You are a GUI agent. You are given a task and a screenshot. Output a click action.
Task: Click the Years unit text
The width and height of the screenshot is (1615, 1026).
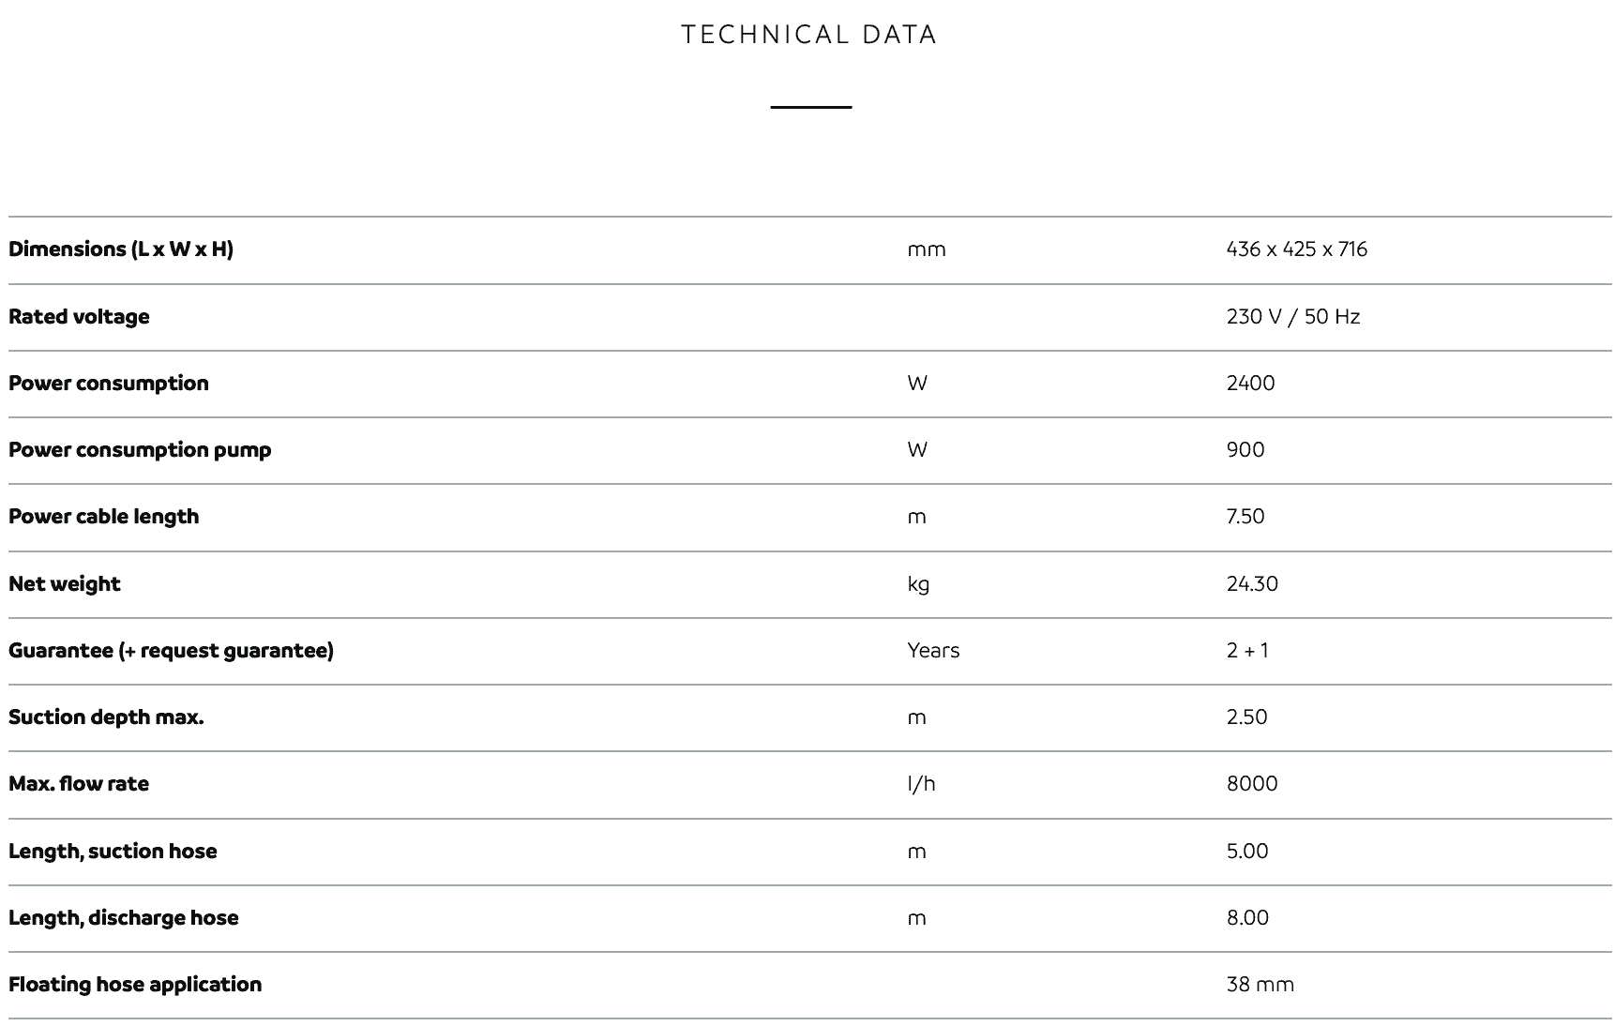click(933, 651)
